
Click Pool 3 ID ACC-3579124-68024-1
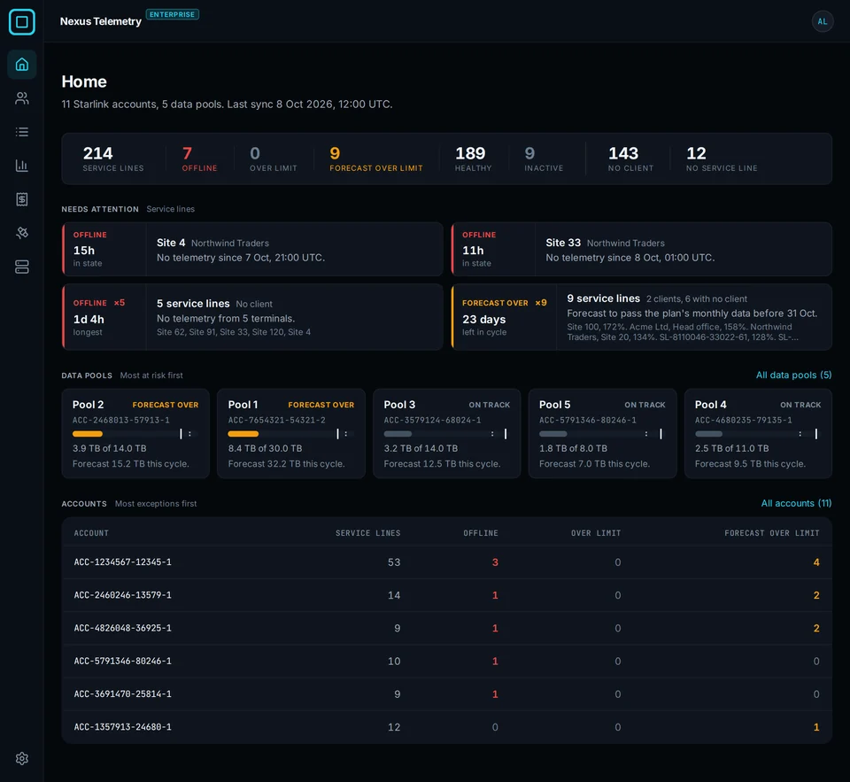[x=432, y=421]
